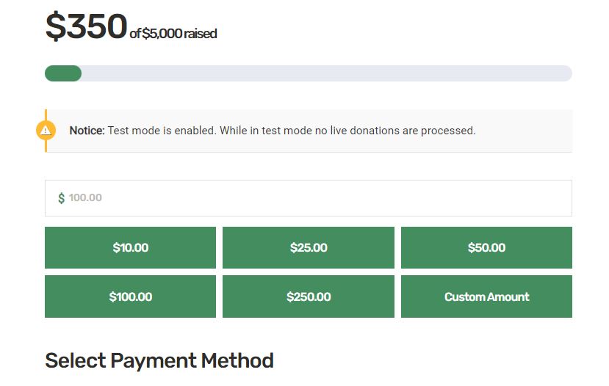Click the green filled progress bar portion
609x386 pixels.
point(63,73)
